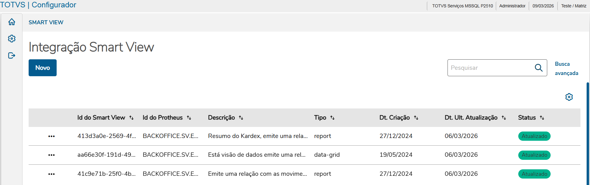Open Busca avançada link

(567, 69)
